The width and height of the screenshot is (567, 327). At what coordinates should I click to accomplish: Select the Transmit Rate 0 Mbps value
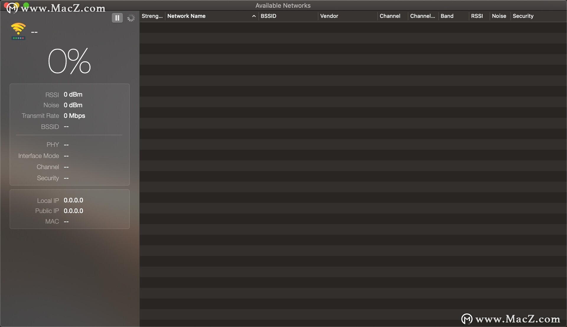74,116
